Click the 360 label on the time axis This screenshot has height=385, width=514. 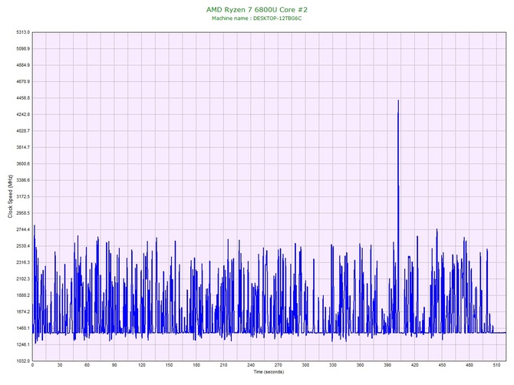click(x=360, y=365)
